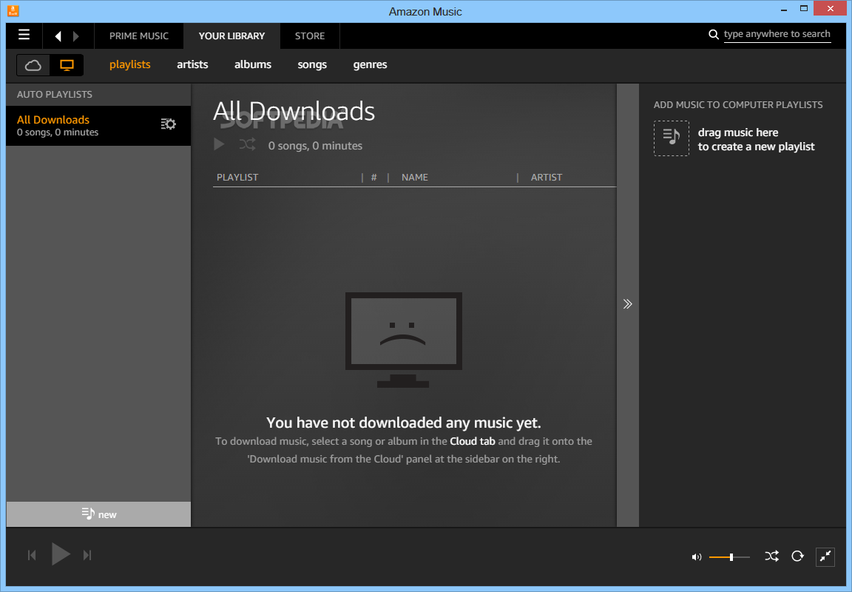Switch to Computer library view
Viewport: 852px width, 592px height.
[x=67, y=65]
